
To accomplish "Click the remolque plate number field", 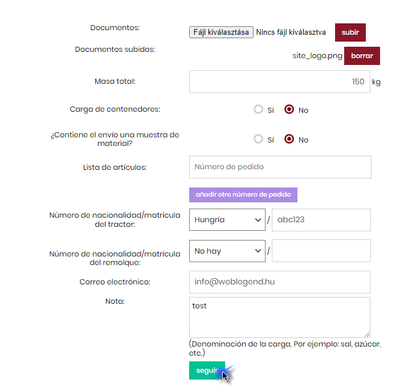I will (321, 251).
